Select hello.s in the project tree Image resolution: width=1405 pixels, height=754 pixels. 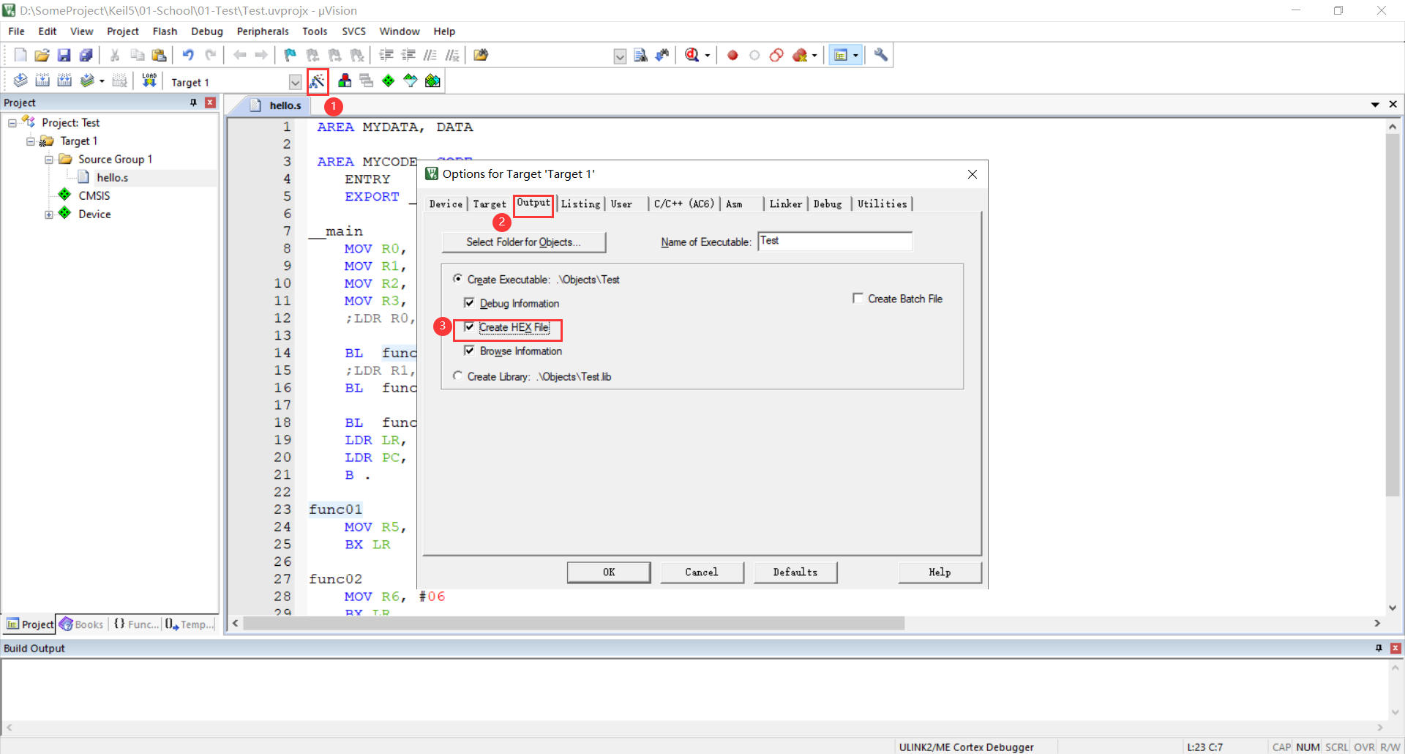112,178
